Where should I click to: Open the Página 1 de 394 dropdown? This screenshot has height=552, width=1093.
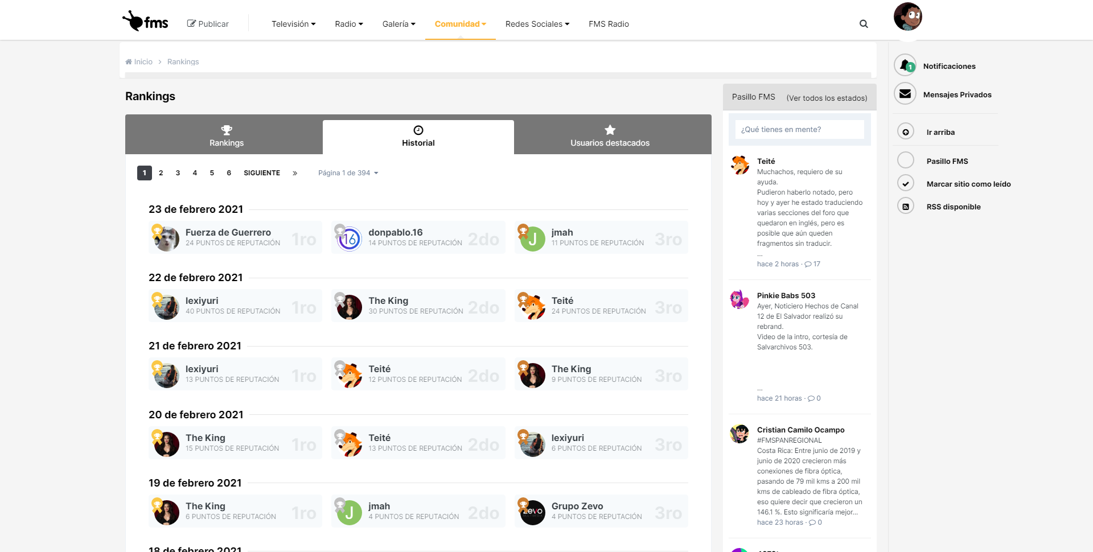coord(348,173)
